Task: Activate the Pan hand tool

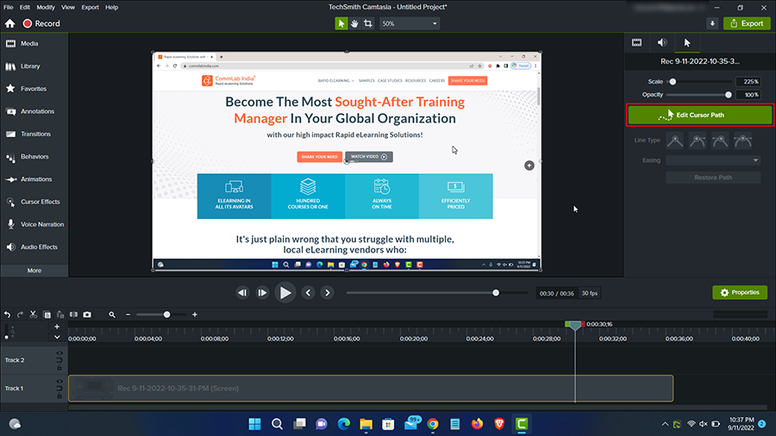Action: [x=354, y=23]
